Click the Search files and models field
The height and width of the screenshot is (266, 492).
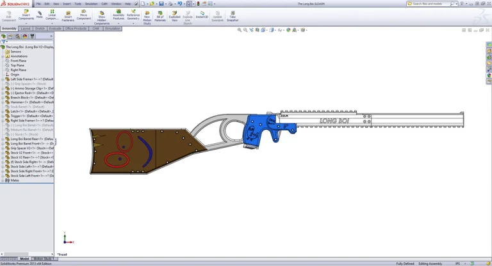coord(430,4)
